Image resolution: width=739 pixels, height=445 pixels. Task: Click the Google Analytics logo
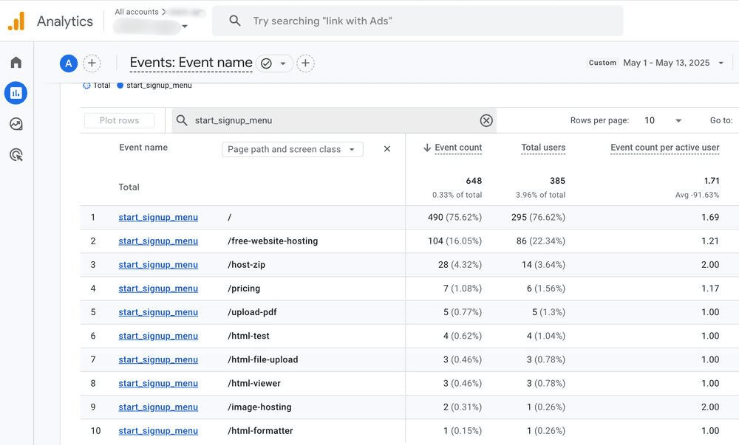click(x=16, y=21)
